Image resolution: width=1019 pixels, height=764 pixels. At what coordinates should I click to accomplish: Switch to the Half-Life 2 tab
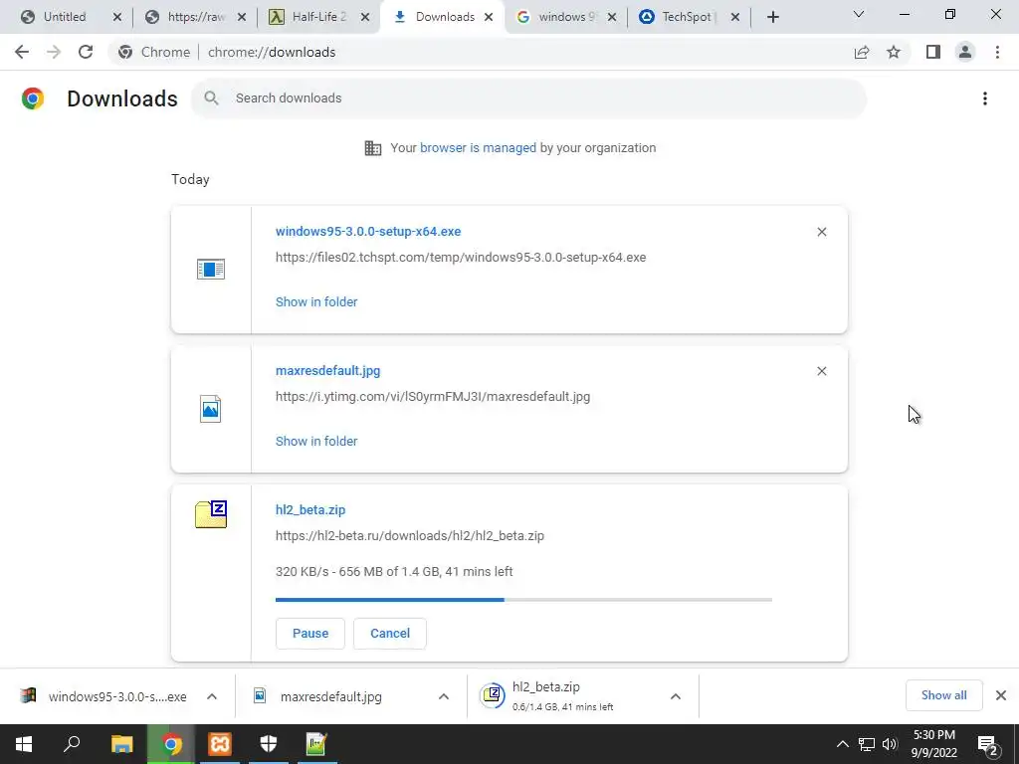click(x=318, y=17)
